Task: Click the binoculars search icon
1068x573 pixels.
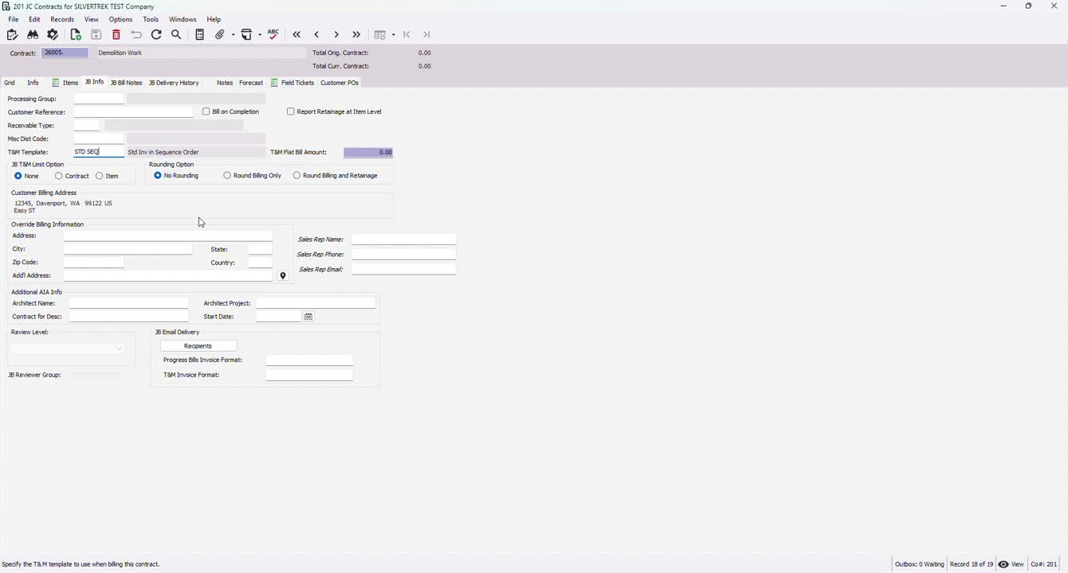Action: pyautogui.click(x=33, y=35)
